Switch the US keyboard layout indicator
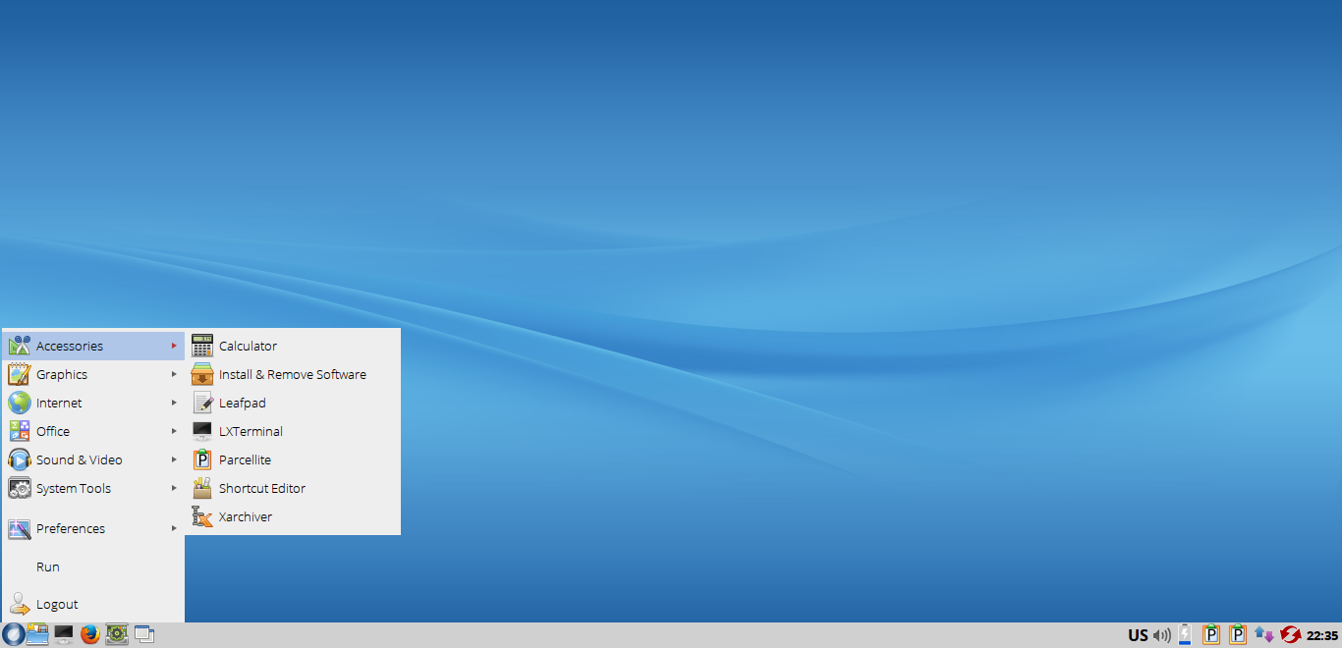This screenshot has width=1342, height=648. pos(1138,635)
